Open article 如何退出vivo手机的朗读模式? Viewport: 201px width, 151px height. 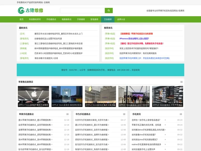145,140
